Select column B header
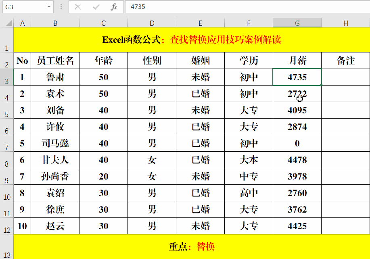 pyautogui.click(x=55, y=23)
